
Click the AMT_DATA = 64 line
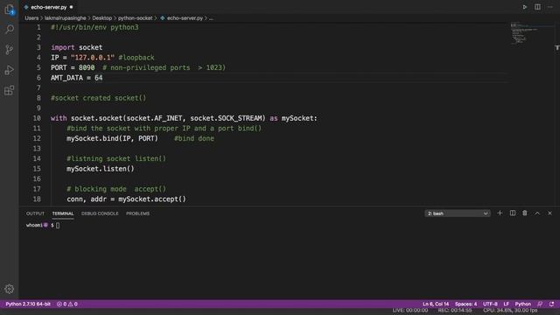click(76, 78)
